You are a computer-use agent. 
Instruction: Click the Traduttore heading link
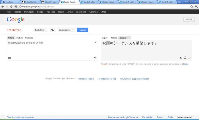click(14, 30)
